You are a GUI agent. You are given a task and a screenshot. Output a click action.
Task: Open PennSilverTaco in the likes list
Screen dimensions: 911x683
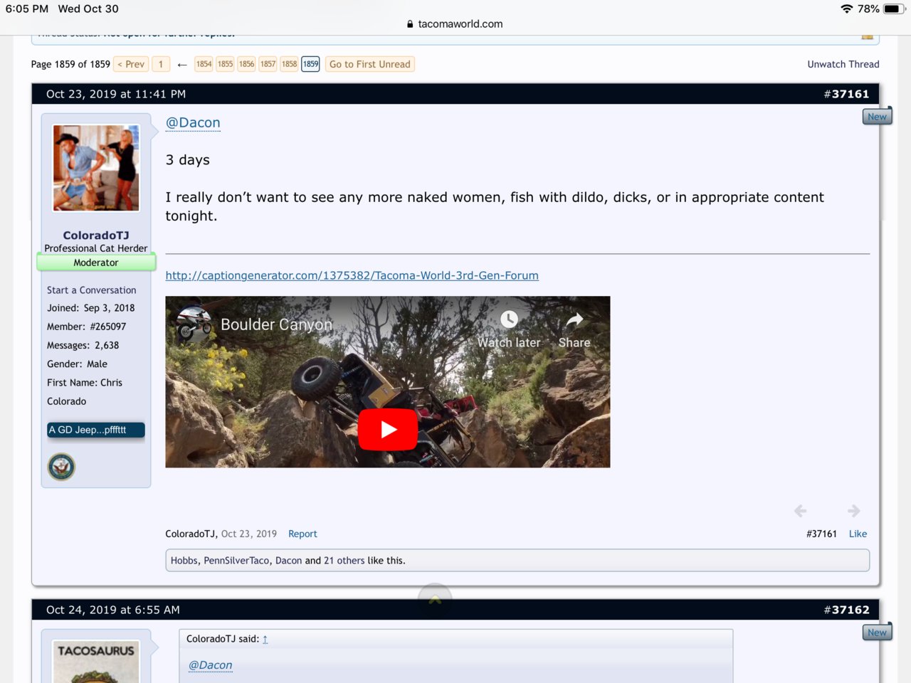tap(236, 561)
